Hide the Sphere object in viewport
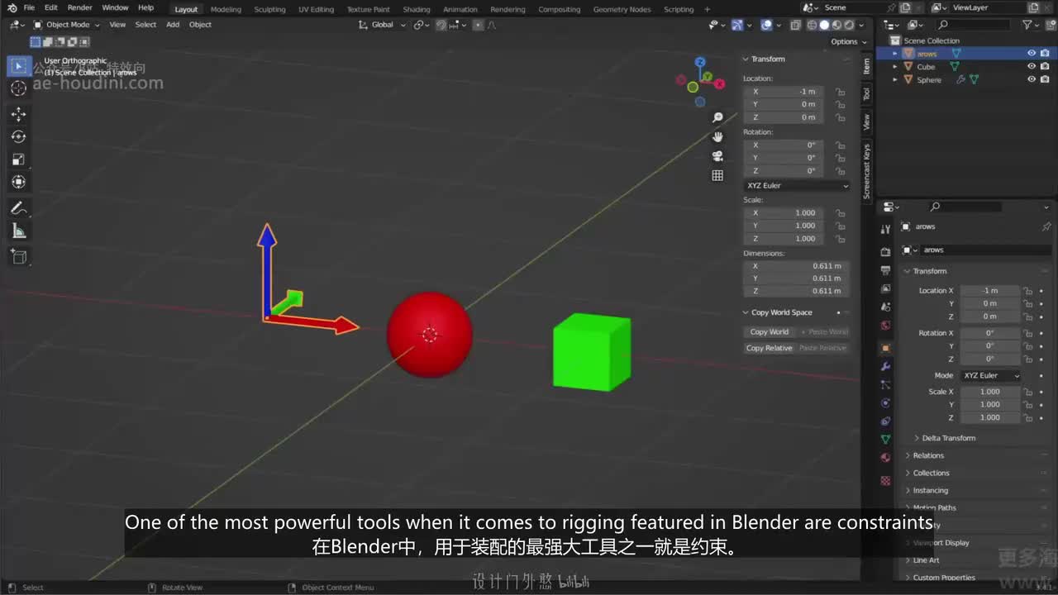The image size is (1058, 595). pos(1031,79)
